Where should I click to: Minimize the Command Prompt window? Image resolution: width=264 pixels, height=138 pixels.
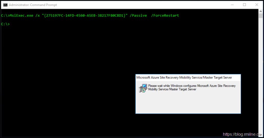click(232, 5)
